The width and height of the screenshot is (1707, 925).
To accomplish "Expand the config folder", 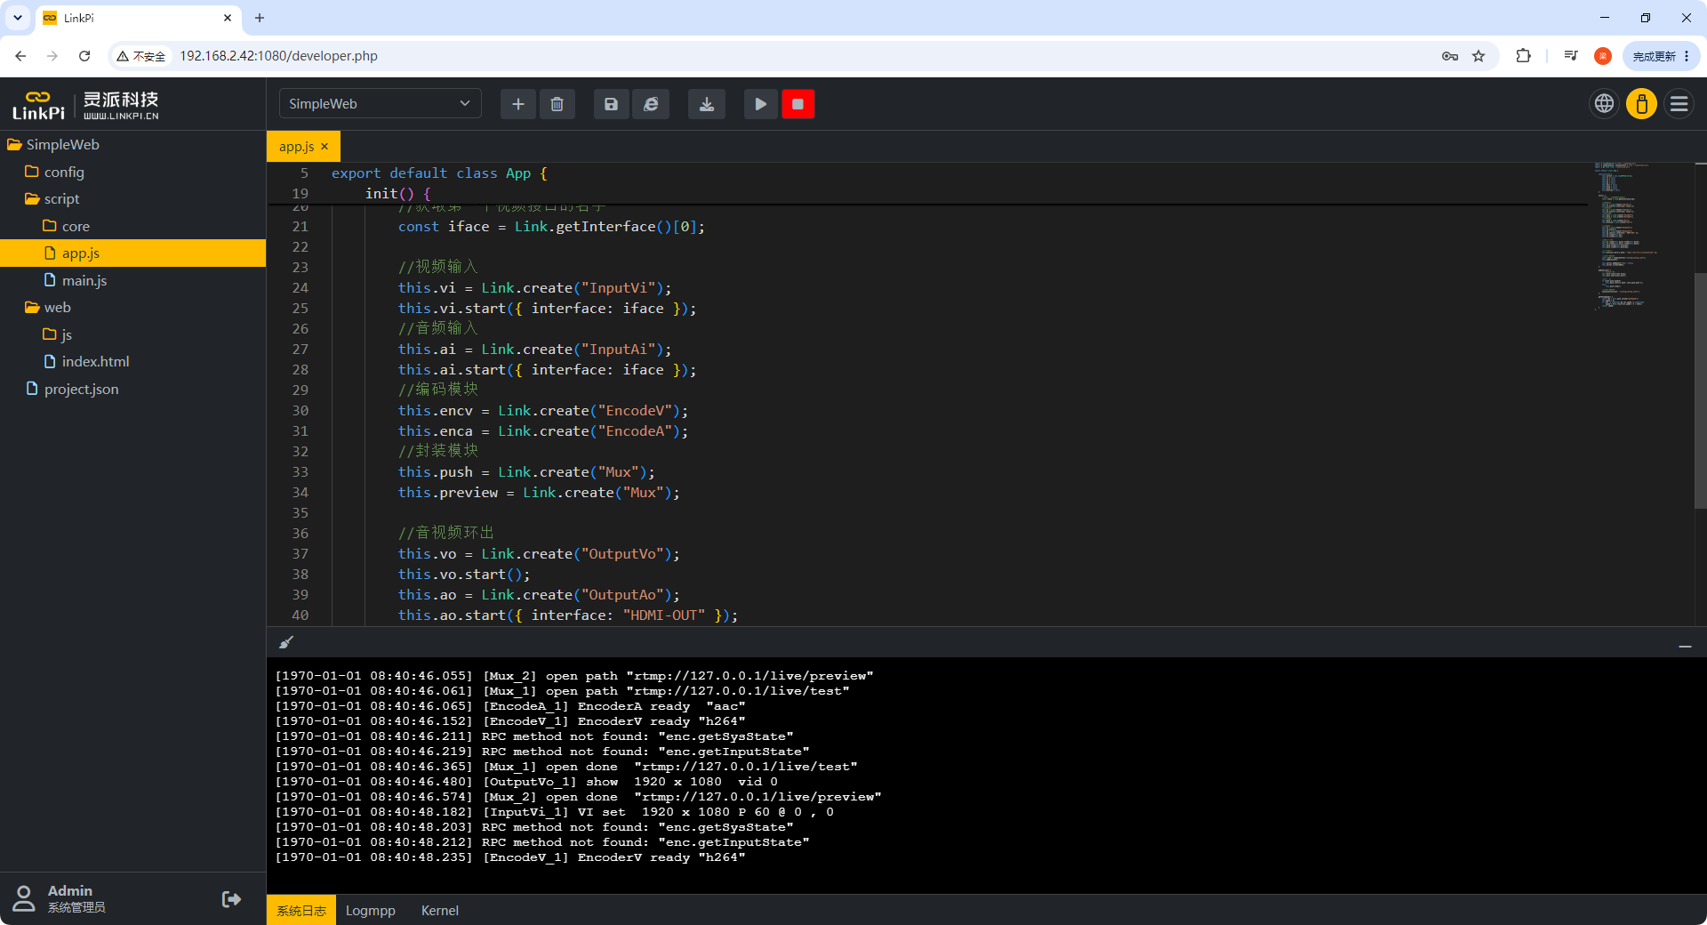I will [x=64, y=172].
